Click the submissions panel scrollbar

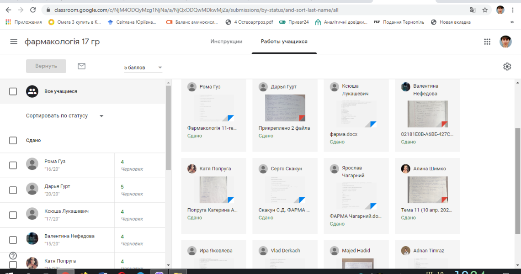click(518, 181)
